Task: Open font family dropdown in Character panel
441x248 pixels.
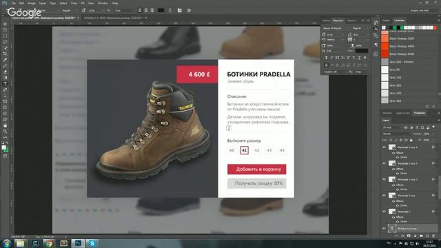Action: [x=336, y=28]
